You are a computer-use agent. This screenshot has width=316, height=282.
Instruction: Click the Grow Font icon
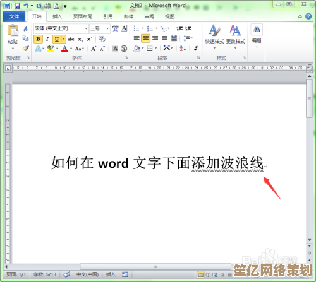pos(94,49)
